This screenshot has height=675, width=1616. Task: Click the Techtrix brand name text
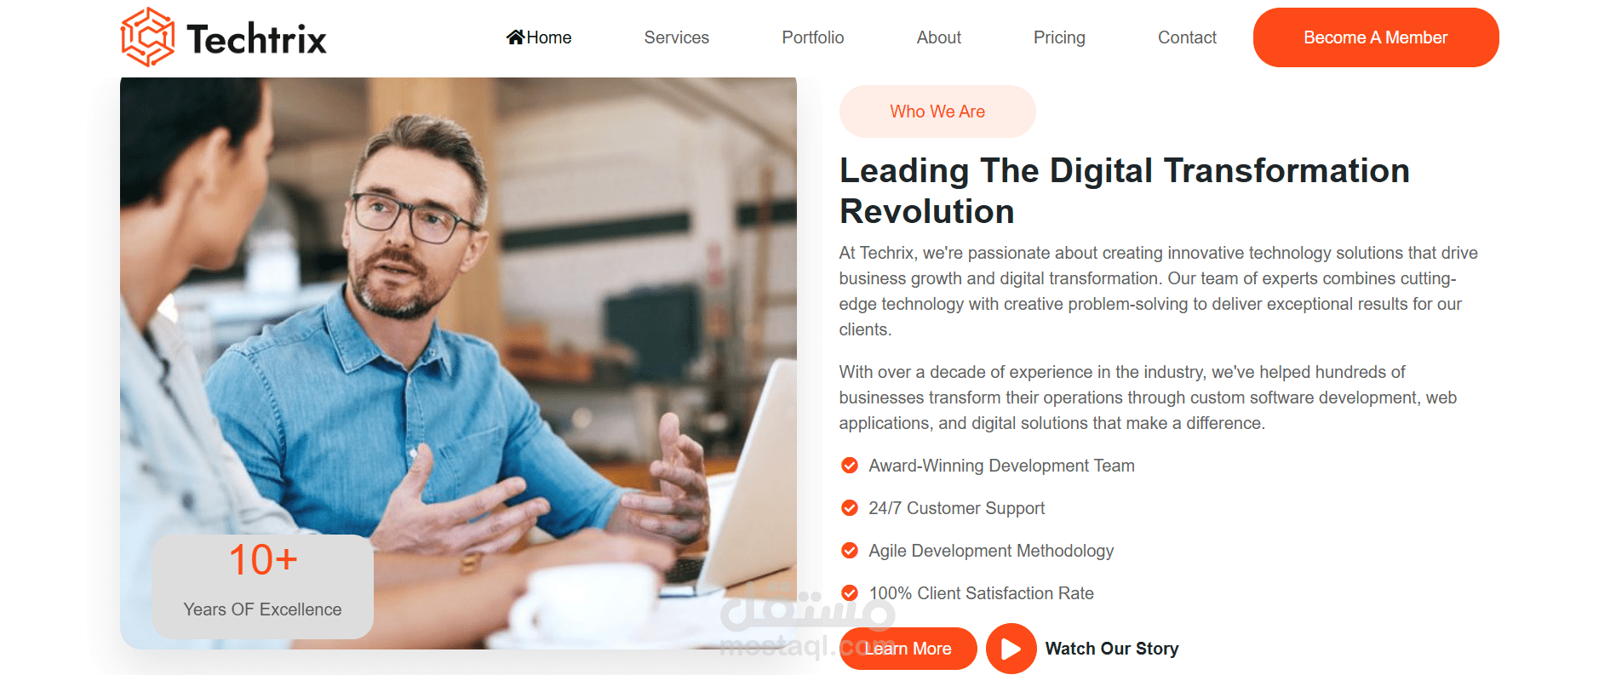[256, 39]
